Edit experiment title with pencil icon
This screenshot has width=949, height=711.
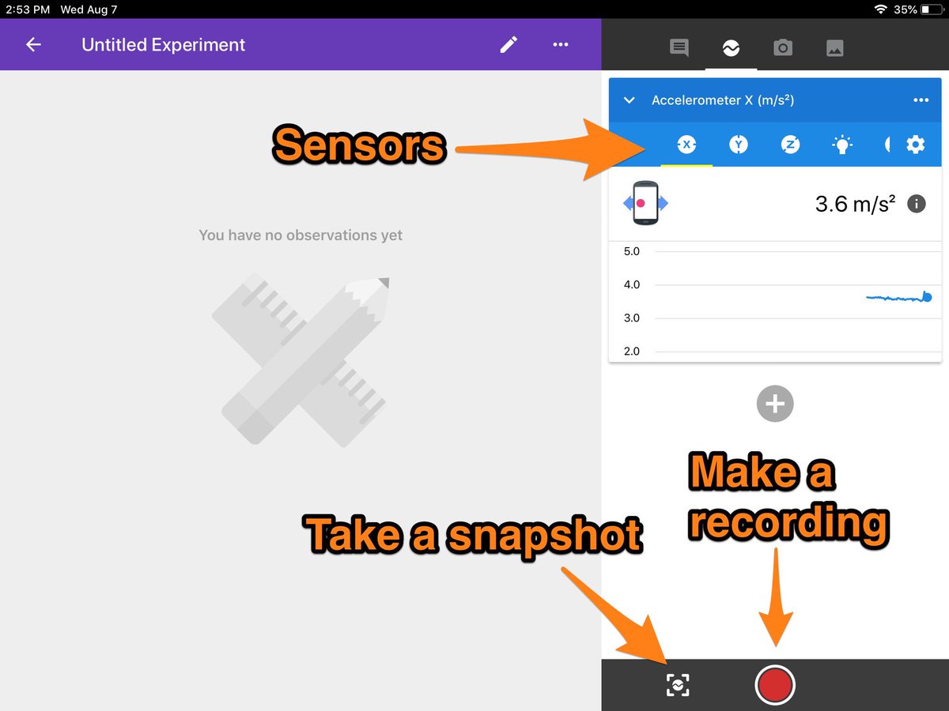pyautogui.click(x=509, y=45)
